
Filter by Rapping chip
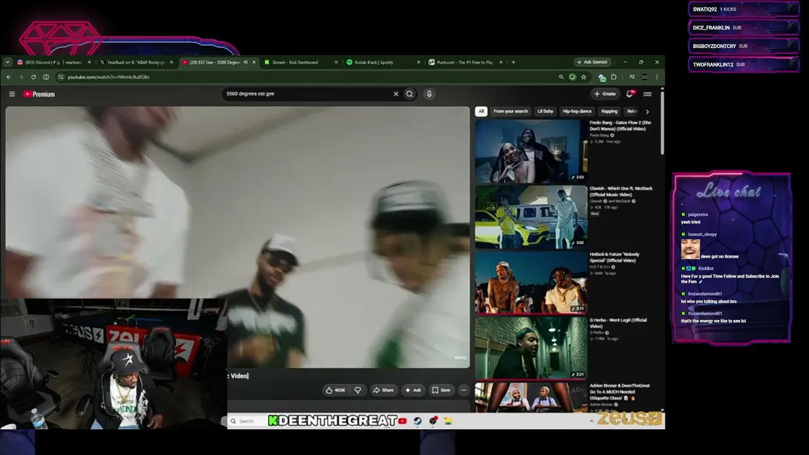[x=609, y=111]
